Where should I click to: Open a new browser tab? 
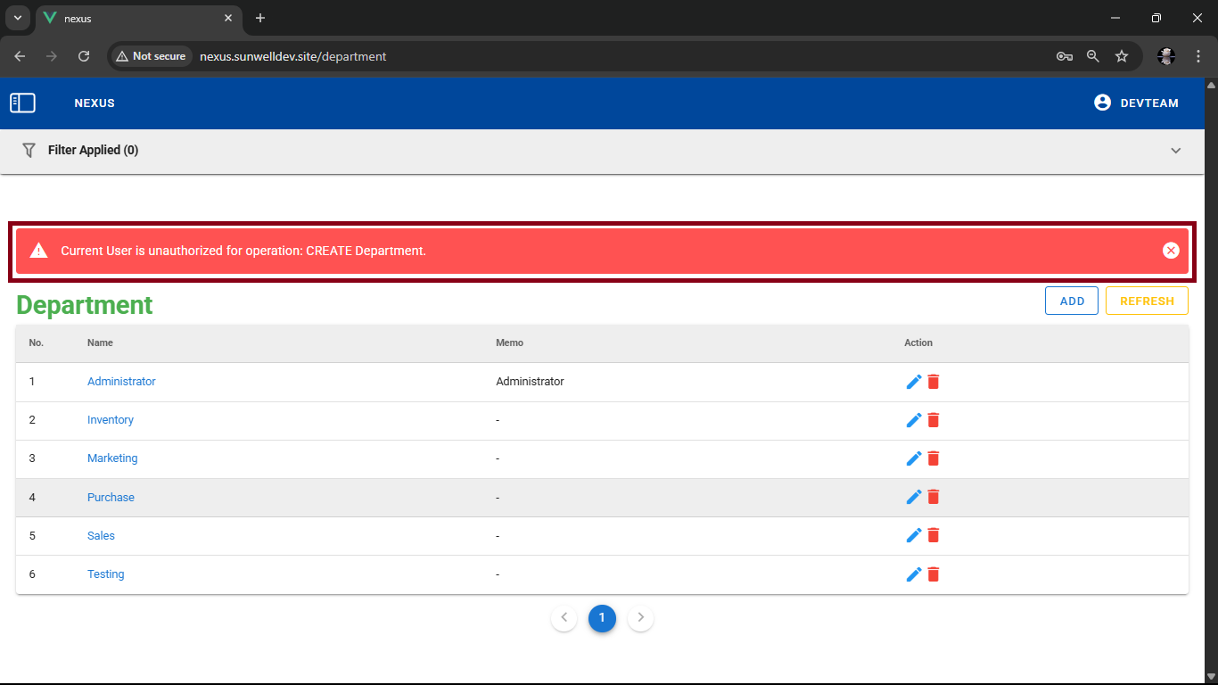point(260,18)
